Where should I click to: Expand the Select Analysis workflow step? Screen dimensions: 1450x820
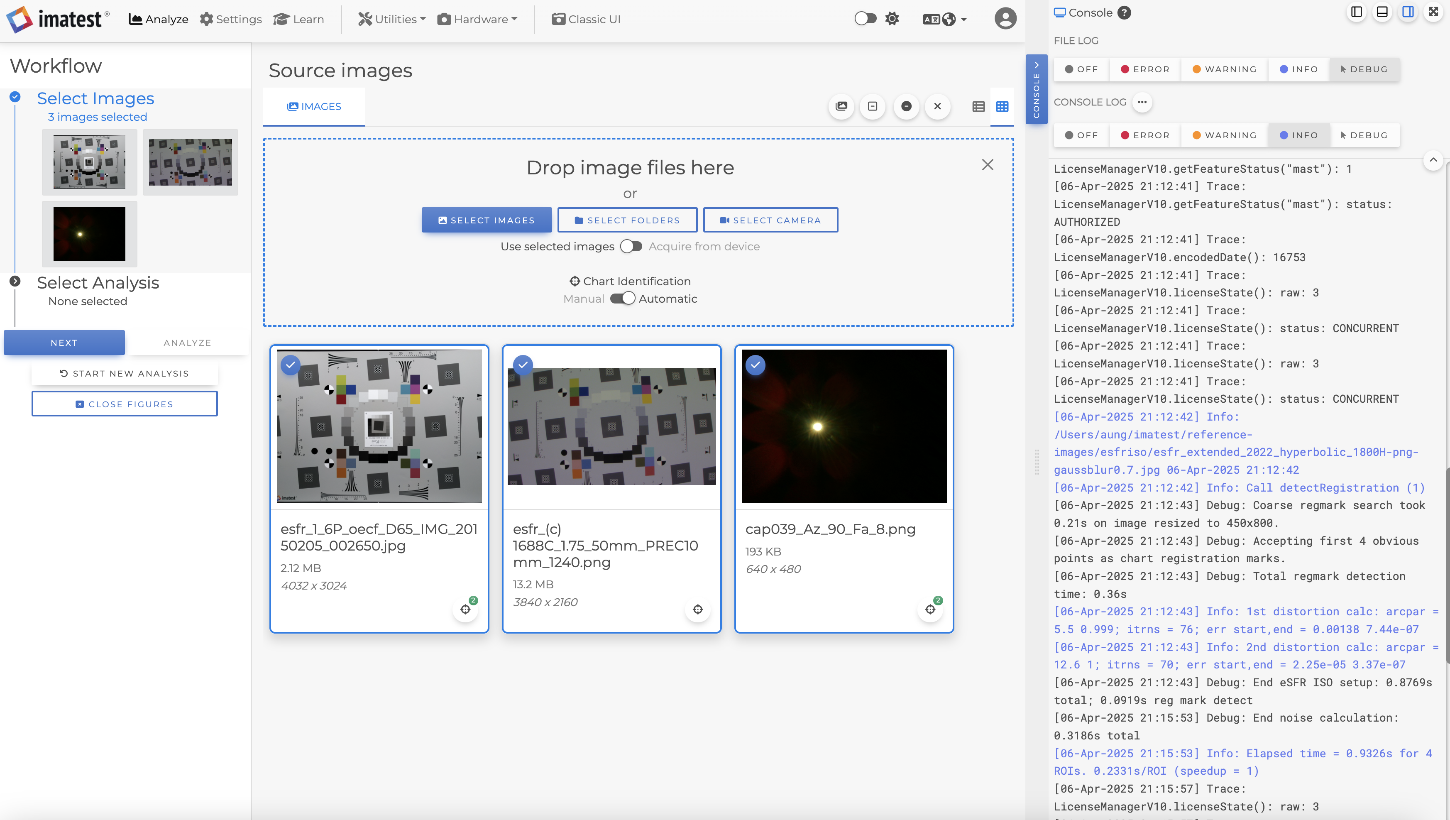[x=98, y=283]
